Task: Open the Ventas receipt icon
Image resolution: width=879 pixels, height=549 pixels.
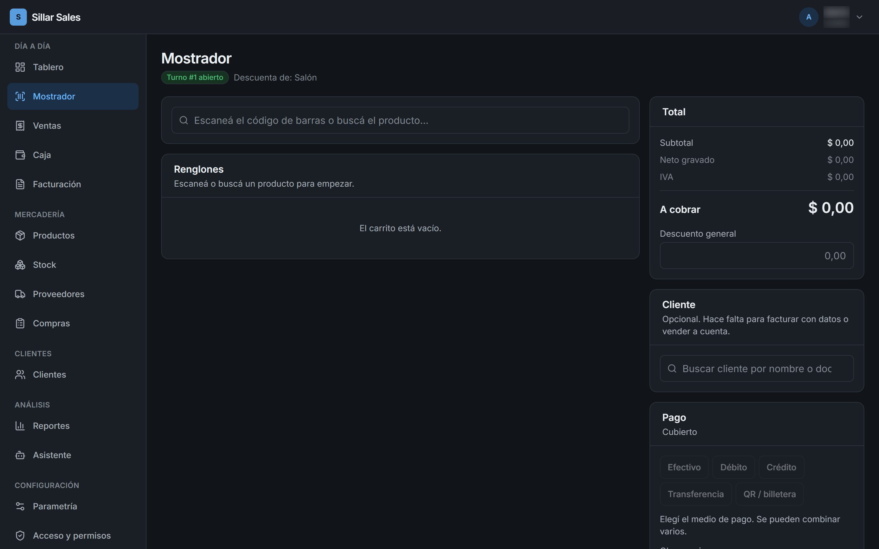Action: [20, 126]
